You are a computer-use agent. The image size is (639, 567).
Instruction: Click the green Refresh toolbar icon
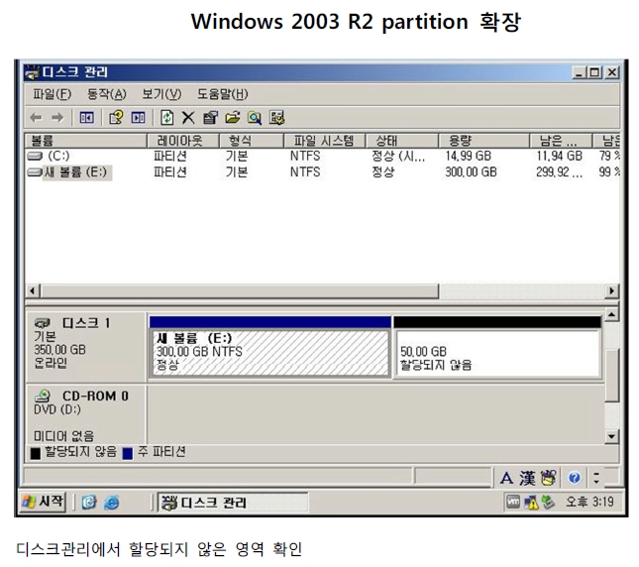pos(166,118)
